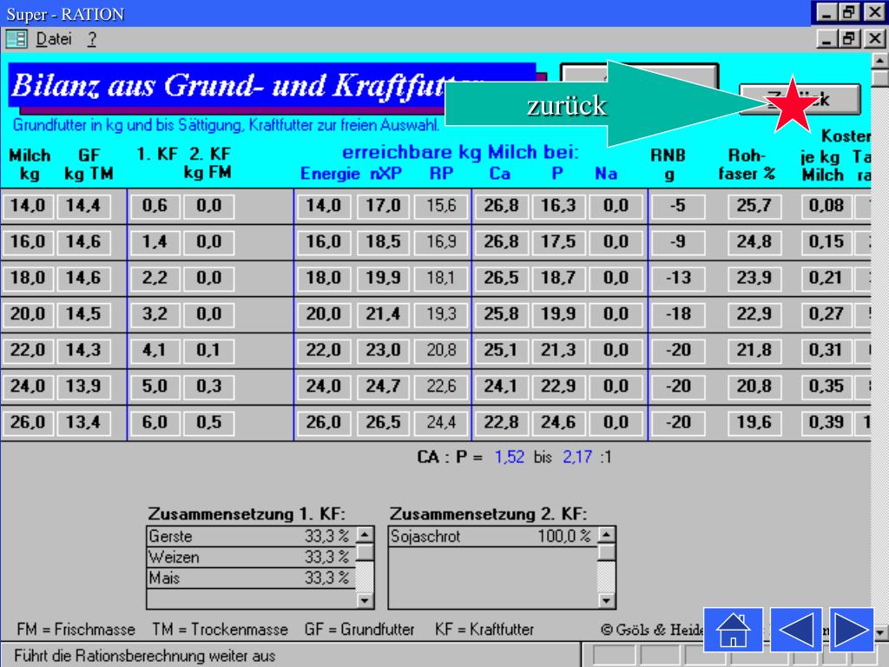This screenshot has height=667, width=889.
Task: Click GF kg TM cell 13,4
Action: (x=84, y=423)
